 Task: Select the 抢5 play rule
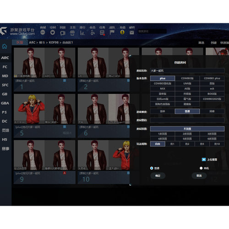(202, 144)
